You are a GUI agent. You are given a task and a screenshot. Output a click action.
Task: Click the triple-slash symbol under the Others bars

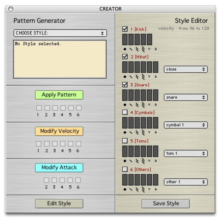tap(143, 189)
